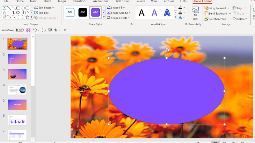Image resolution: width=255 pixels, height=143 pixels.
Task: Open Text Fill color dropdown
Action: click(184, 7)
